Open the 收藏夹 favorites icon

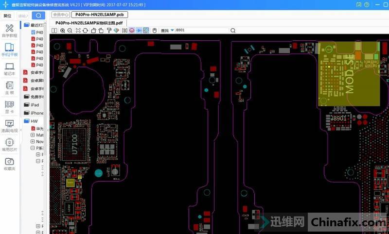pos(9,164)
